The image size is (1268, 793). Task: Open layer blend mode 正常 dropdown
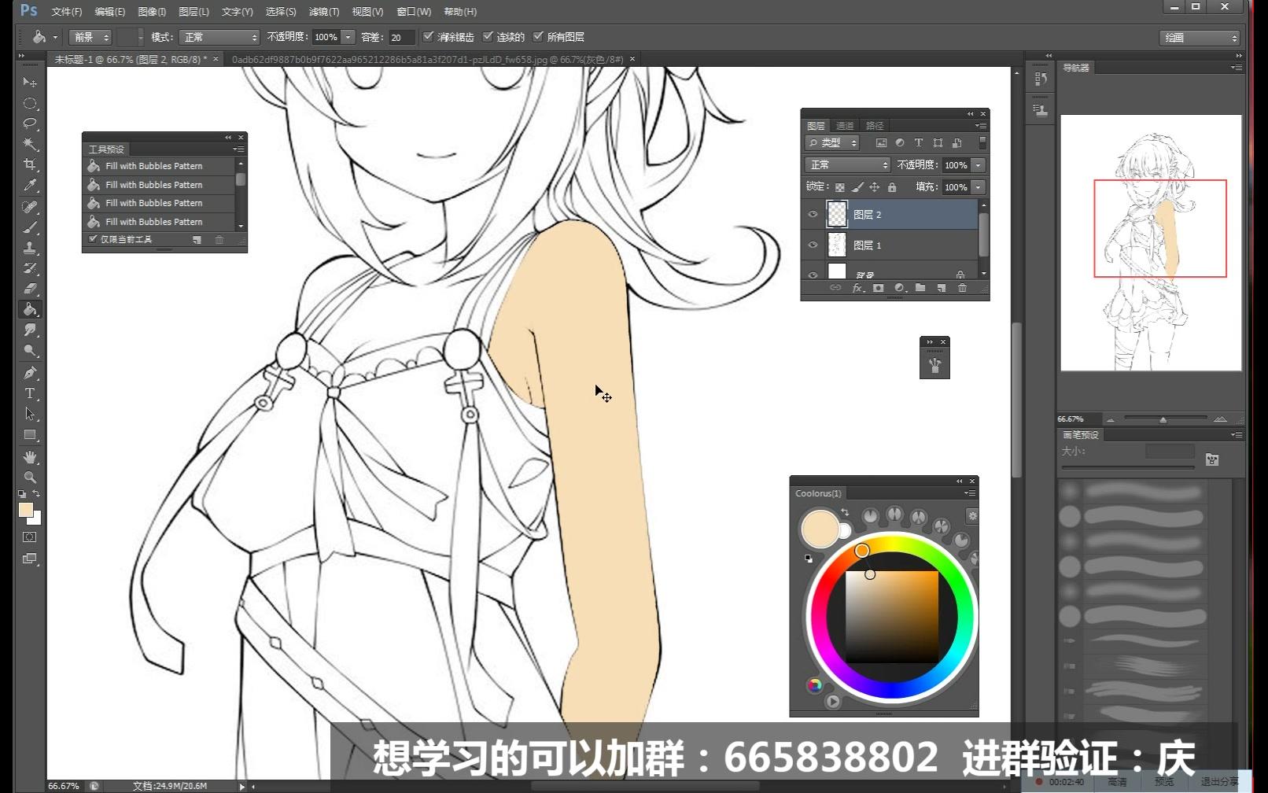pyautogui.click(x=847, y=164)
